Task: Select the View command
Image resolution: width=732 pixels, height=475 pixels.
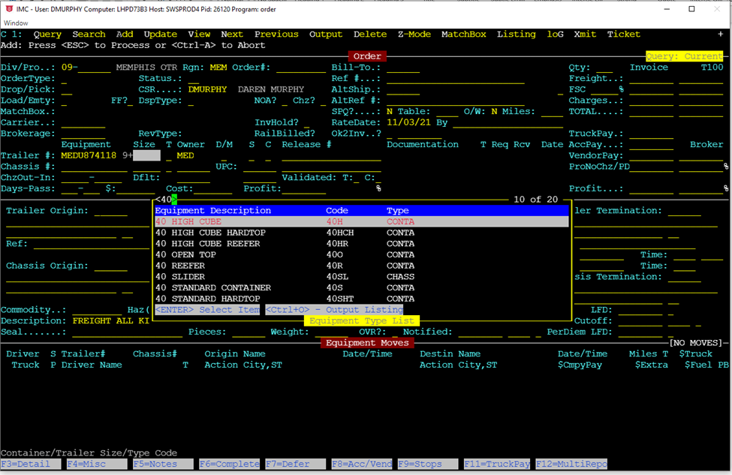Action: 199,34
